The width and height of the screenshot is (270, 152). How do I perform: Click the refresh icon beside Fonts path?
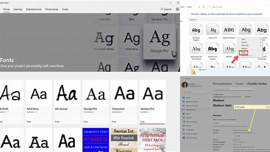(x=204, y=7)
